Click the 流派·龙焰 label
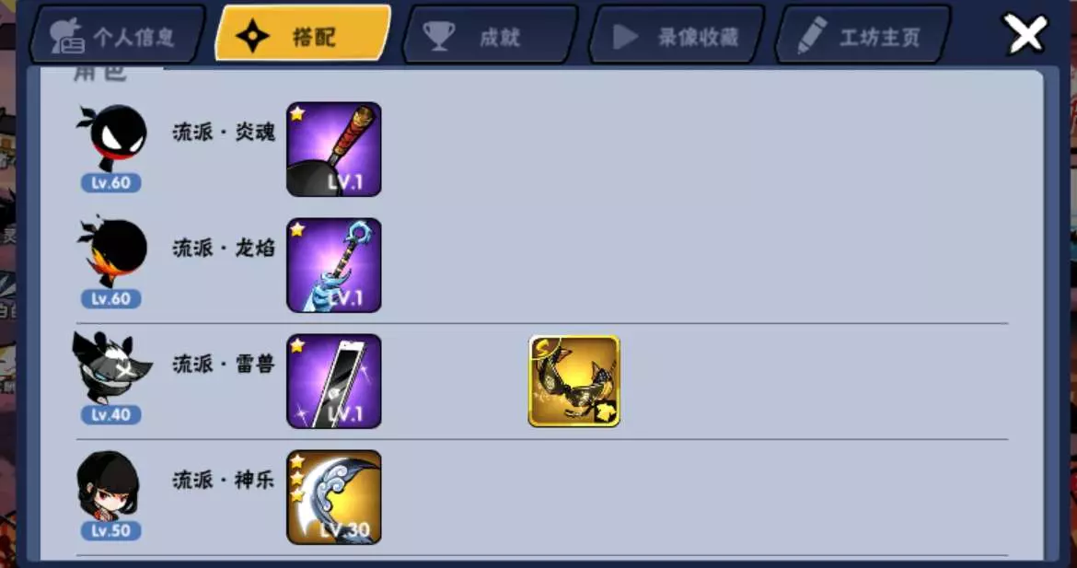 click(224, 248)
